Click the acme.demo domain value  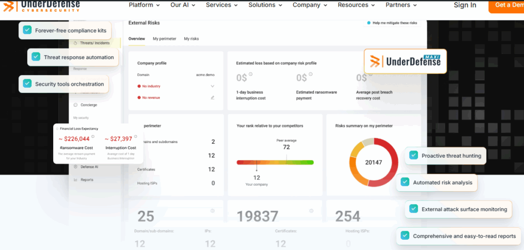pos(206,74)
